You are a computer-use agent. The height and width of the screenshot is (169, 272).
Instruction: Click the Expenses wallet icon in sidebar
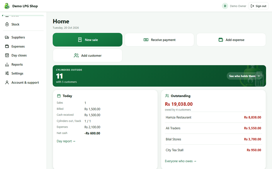pos(7,46)
